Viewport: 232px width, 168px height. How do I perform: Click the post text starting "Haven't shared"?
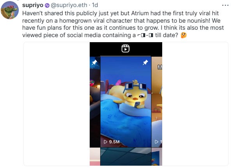click(123, 24)
